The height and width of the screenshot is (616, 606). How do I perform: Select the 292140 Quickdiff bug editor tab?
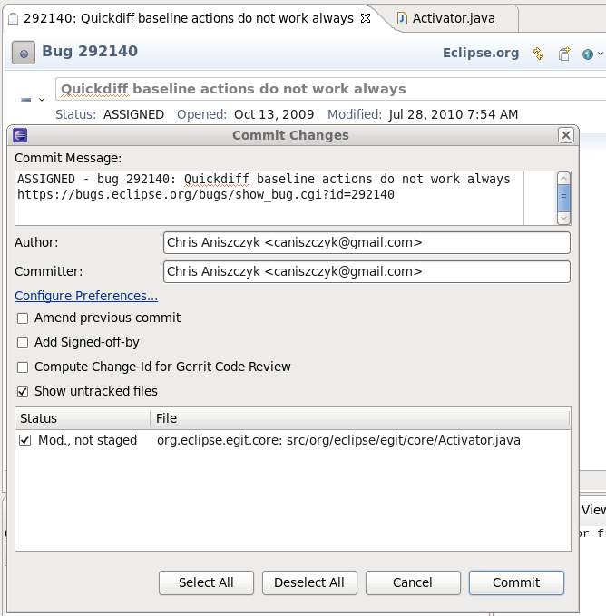188,18
